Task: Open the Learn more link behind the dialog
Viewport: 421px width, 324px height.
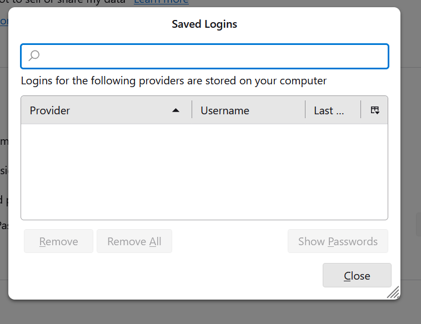Action: click(161, 2)
